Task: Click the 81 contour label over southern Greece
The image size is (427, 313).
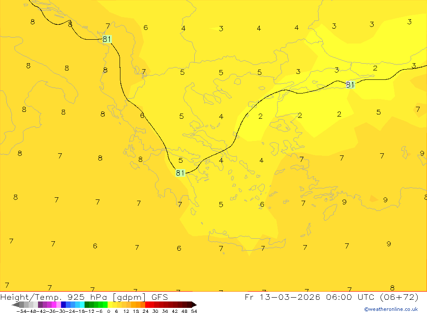Action: point(180,173)
